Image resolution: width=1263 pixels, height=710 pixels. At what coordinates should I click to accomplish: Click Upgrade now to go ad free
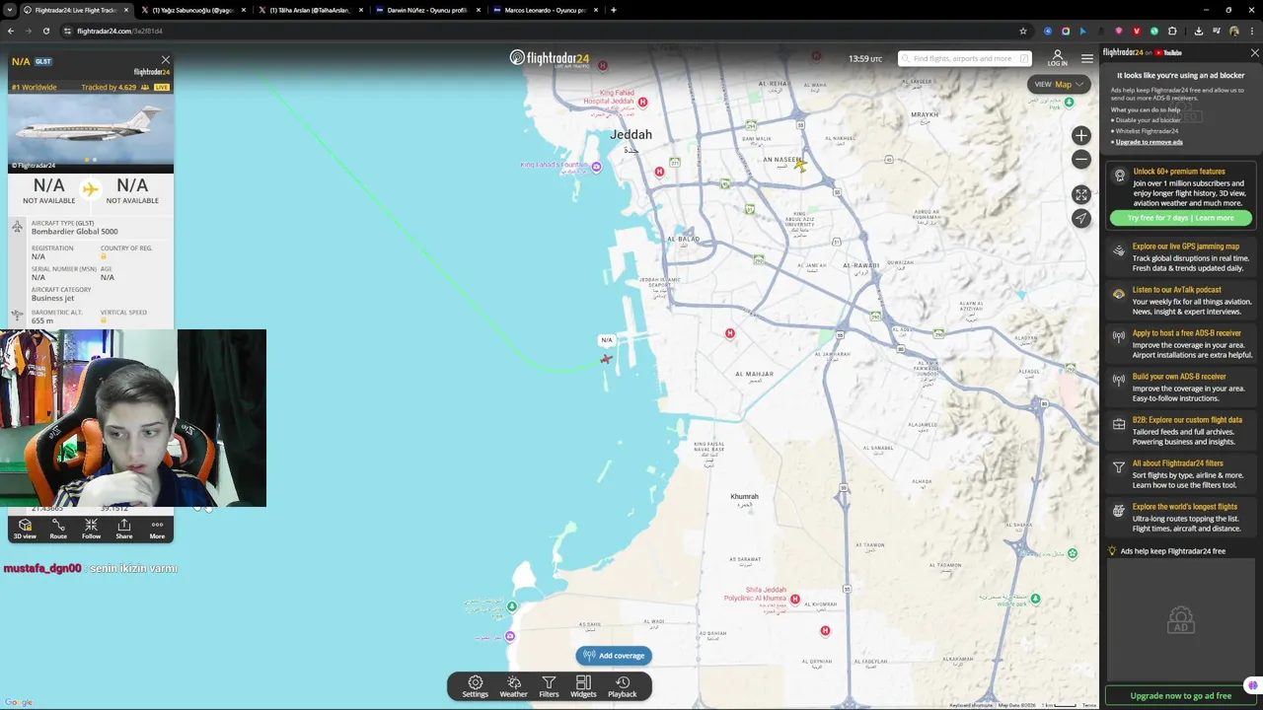click(1180, 696)
